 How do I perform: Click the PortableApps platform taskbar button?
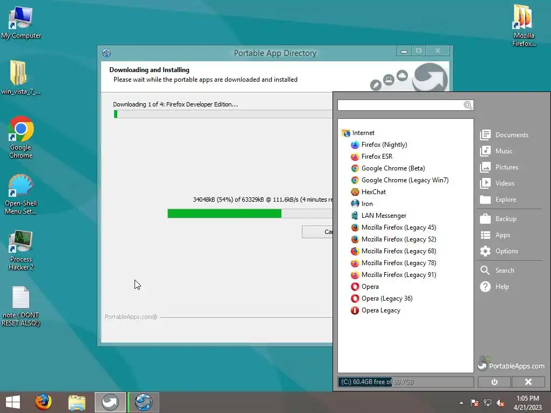110,402
